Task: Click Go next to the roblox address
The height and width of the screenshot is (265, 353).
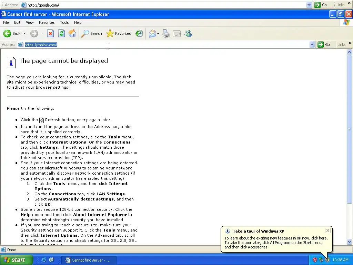Action: pyautogui.click(x=324, y=45)
